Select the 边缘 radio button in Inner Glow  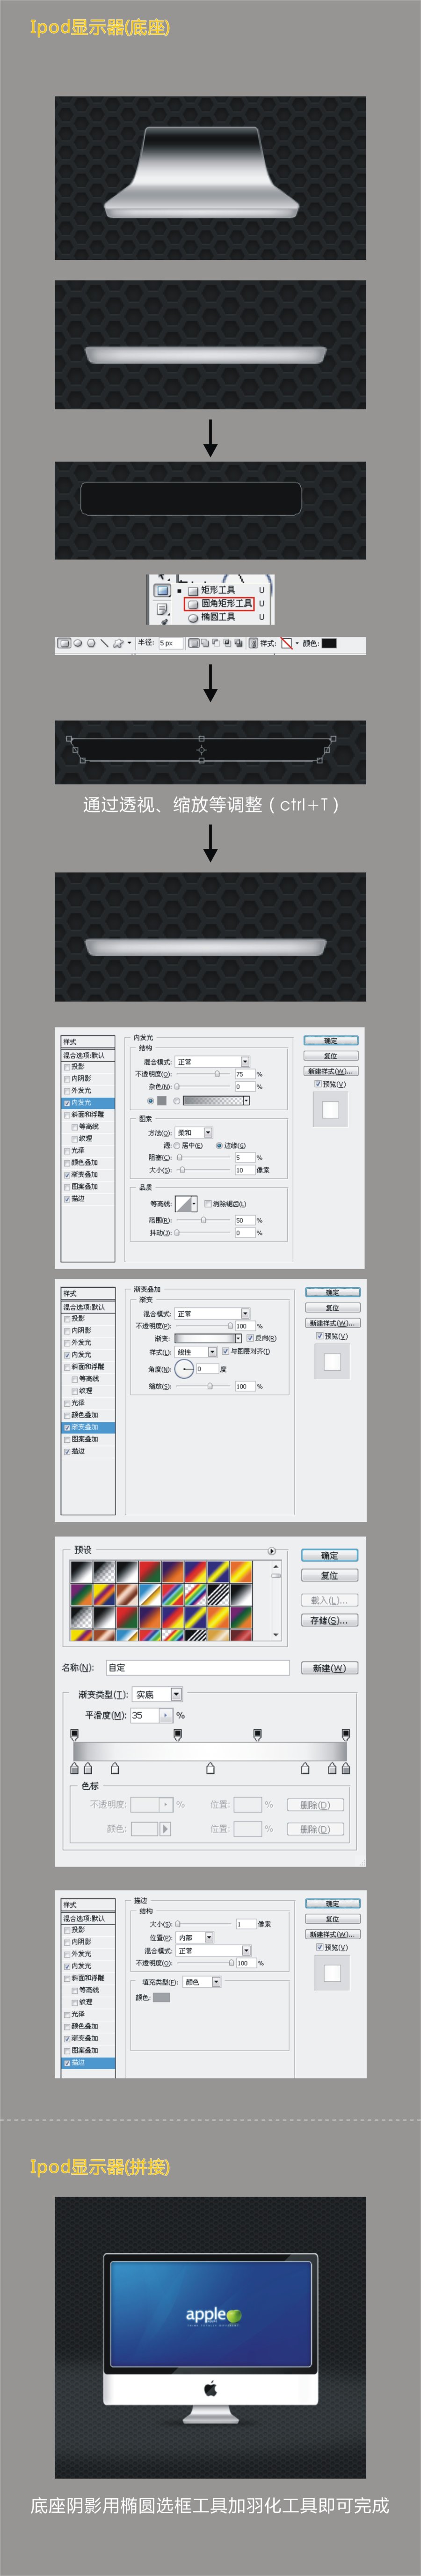[219, 1145]
